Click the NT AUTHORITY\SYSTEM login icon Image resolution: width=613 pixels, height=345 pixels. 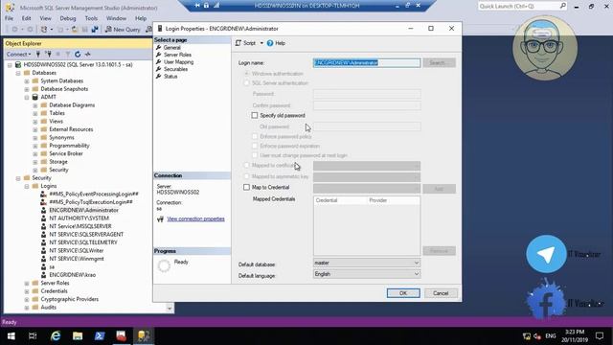(43, 218)
